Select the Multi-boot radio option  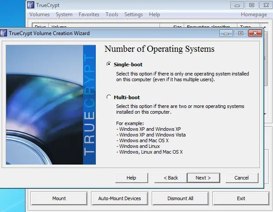[x=109, y=97]
